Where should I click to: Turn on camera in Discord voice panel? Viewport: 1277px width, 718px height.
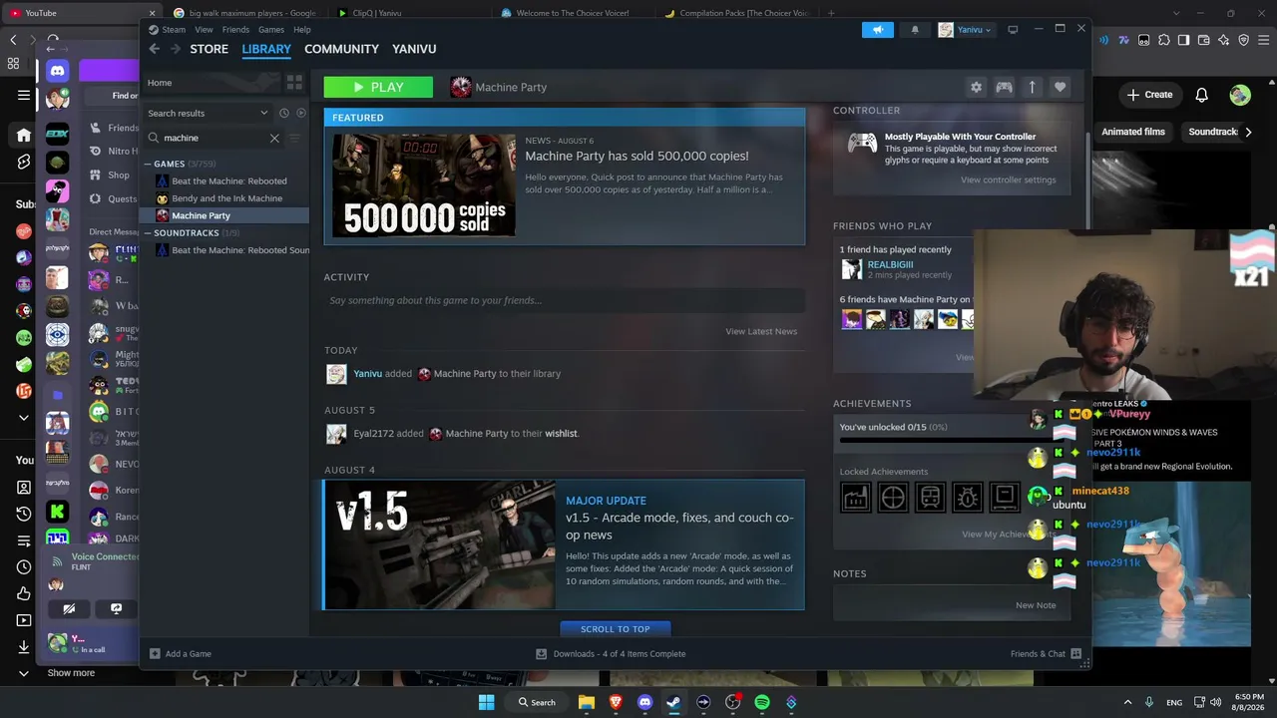point(69,608)
